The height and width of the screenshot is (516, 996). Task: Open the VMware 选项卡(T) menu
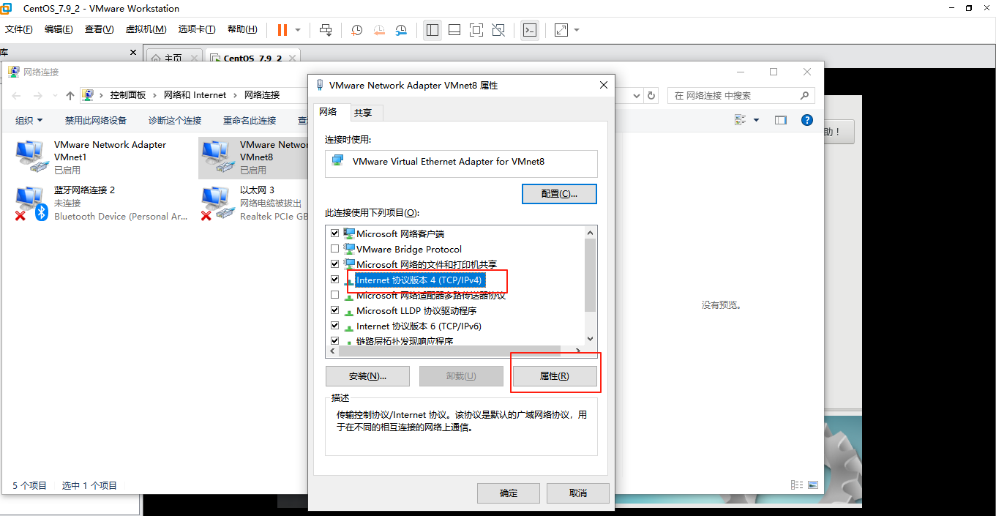tap(197, 29)
